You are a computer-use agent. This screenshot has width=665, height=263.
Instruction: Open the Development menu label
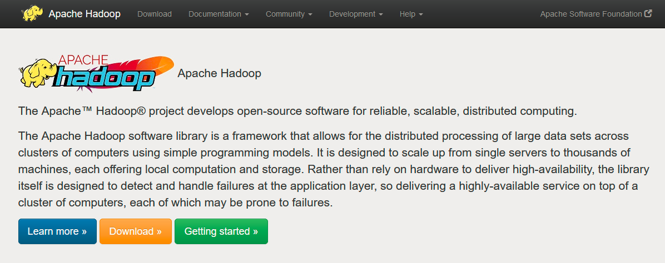pyautogui.click(x=353, y=14)
